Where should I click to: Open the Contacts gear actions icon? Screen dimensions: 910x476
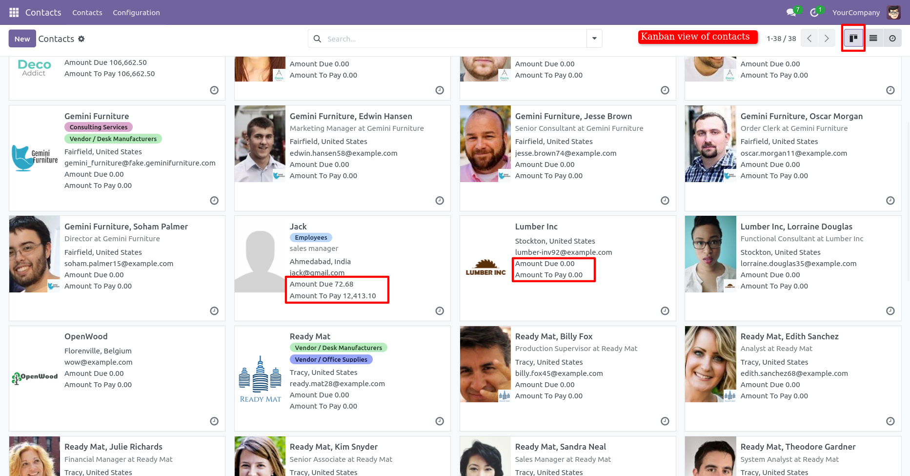tap(81, 39)
